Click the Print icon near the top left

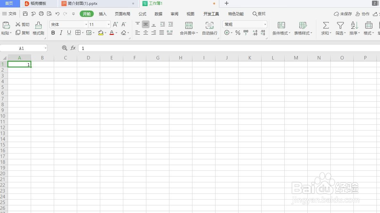pyautogui.click(x=41, y=14)
